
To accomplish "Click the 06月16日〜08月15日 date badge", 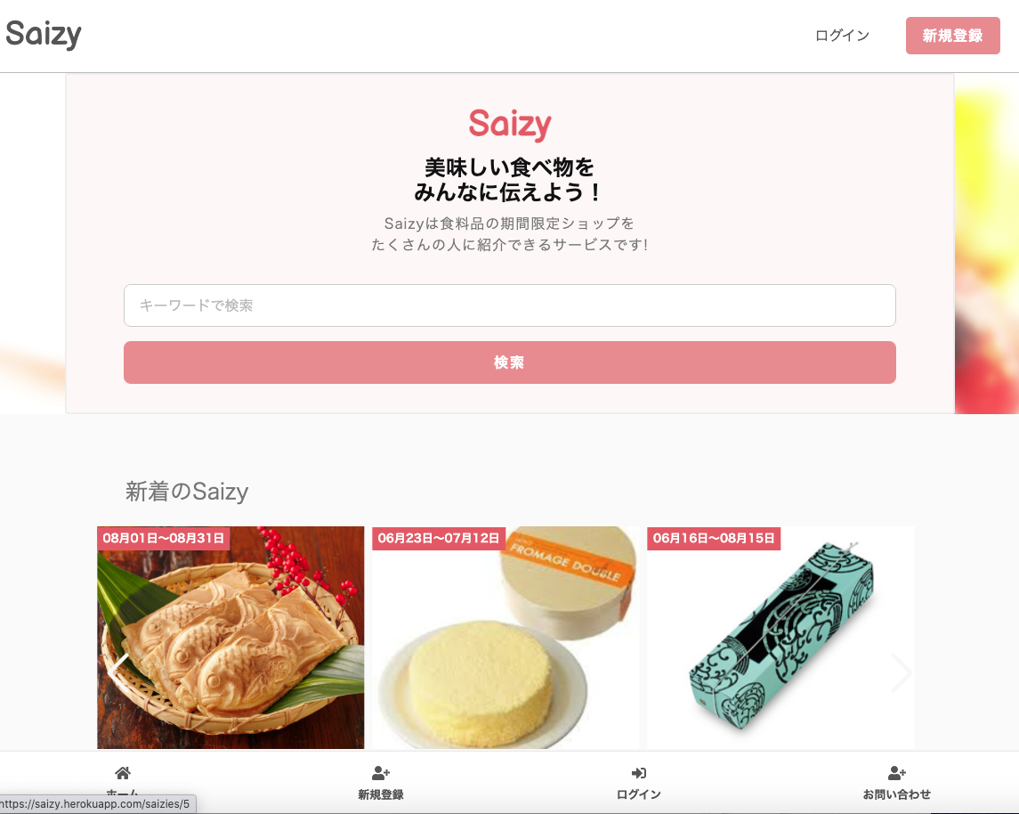I will [715, 538].
